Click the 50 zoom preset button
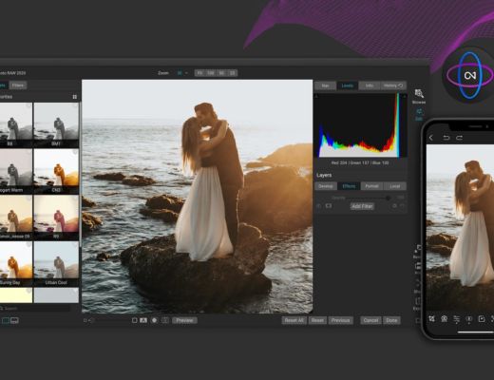The height and width of the screenshot is (380, 494). 221,73
